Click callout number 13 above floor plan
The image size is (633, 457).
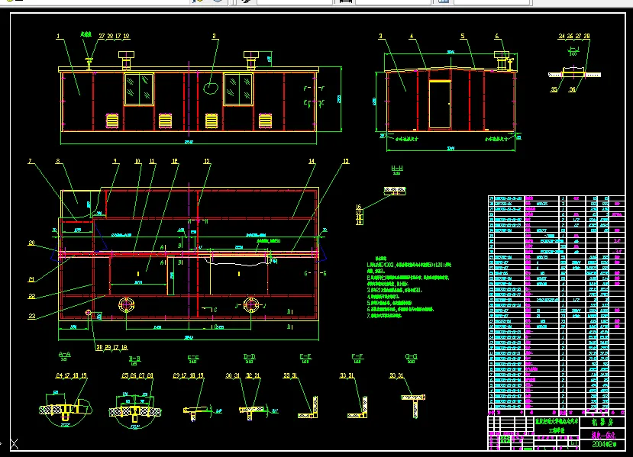[207, 161]
